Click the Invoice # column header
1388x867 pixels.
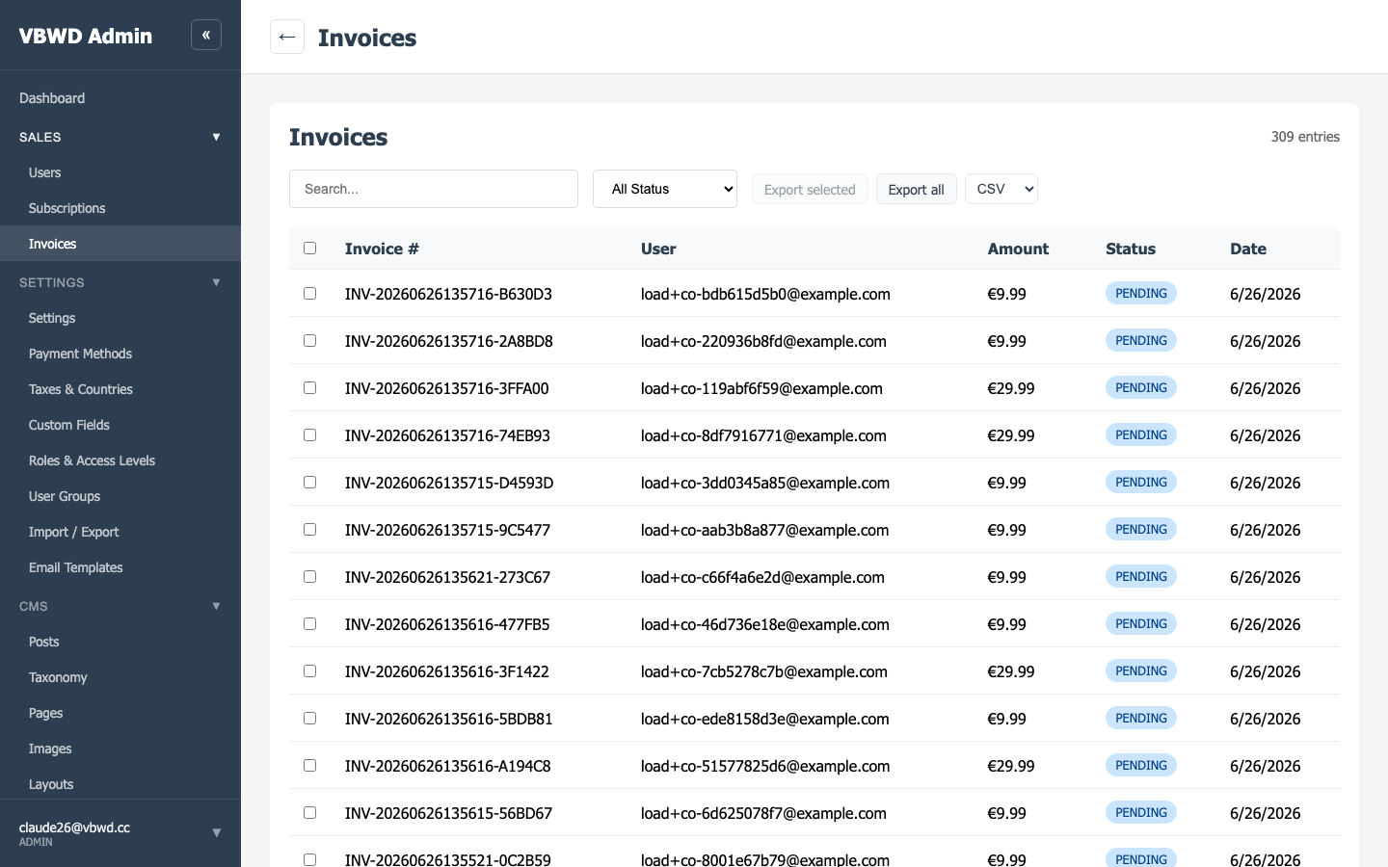382,249
